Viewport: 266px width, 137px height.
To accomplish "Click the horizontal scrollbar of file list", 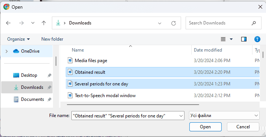I will (x=133, y=105).
